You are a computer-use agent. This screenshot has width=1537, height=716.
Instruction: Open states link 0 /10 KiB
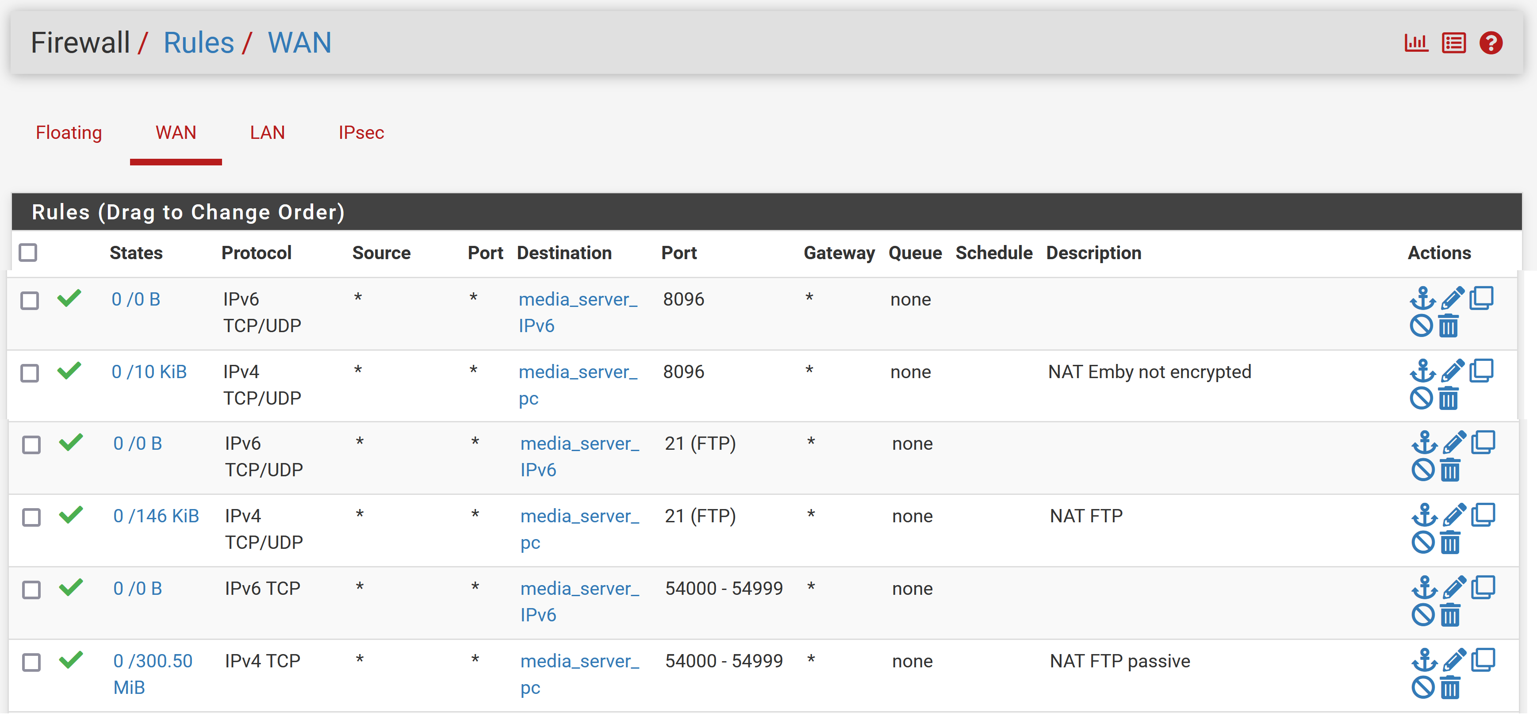[149, 372]
